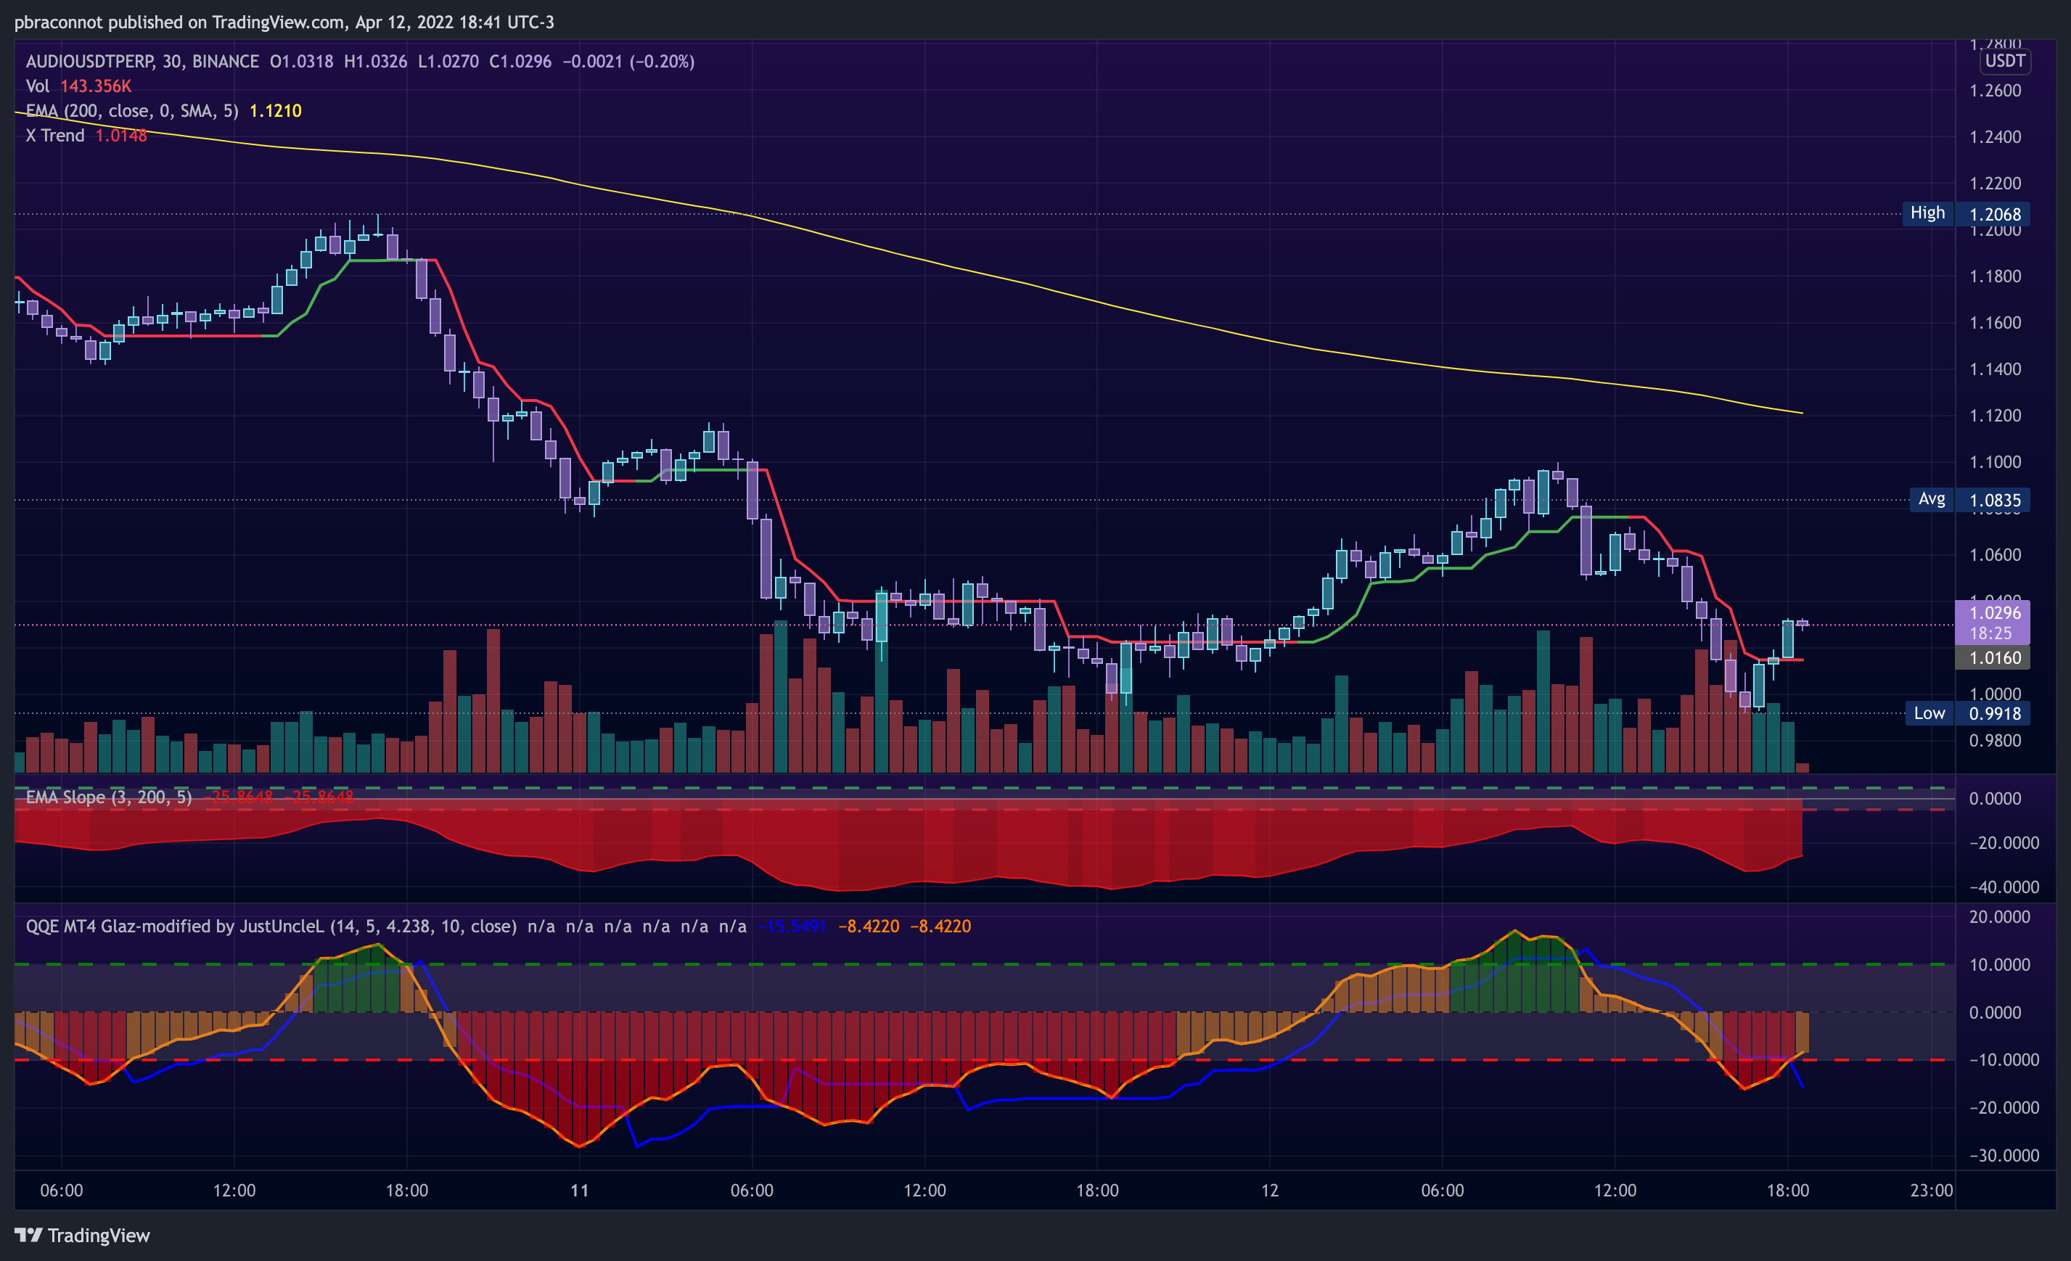
Task: Click the EMA Slope (3, 200, 5) legend
Action: pyautogui.click(x=108, y=797)
